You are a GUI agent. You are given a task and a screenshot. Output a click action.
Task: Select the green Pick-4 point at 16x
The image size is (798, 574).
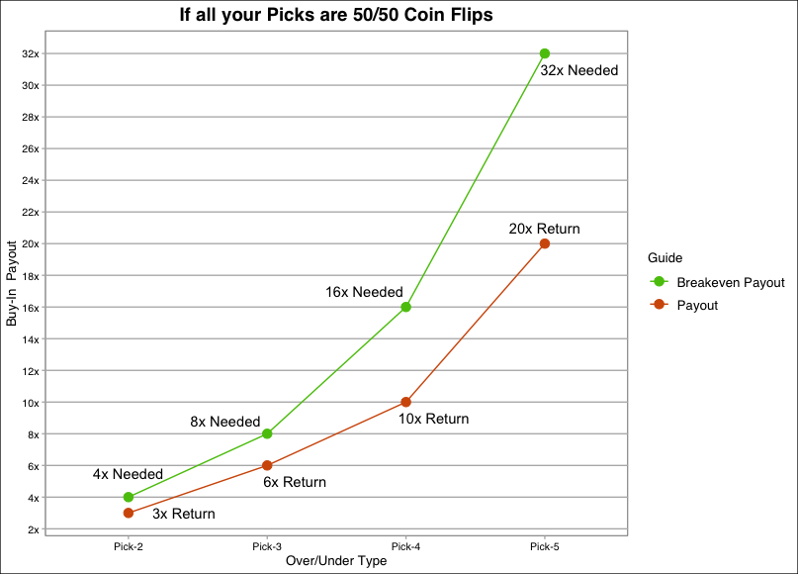[x=405, y=307]
